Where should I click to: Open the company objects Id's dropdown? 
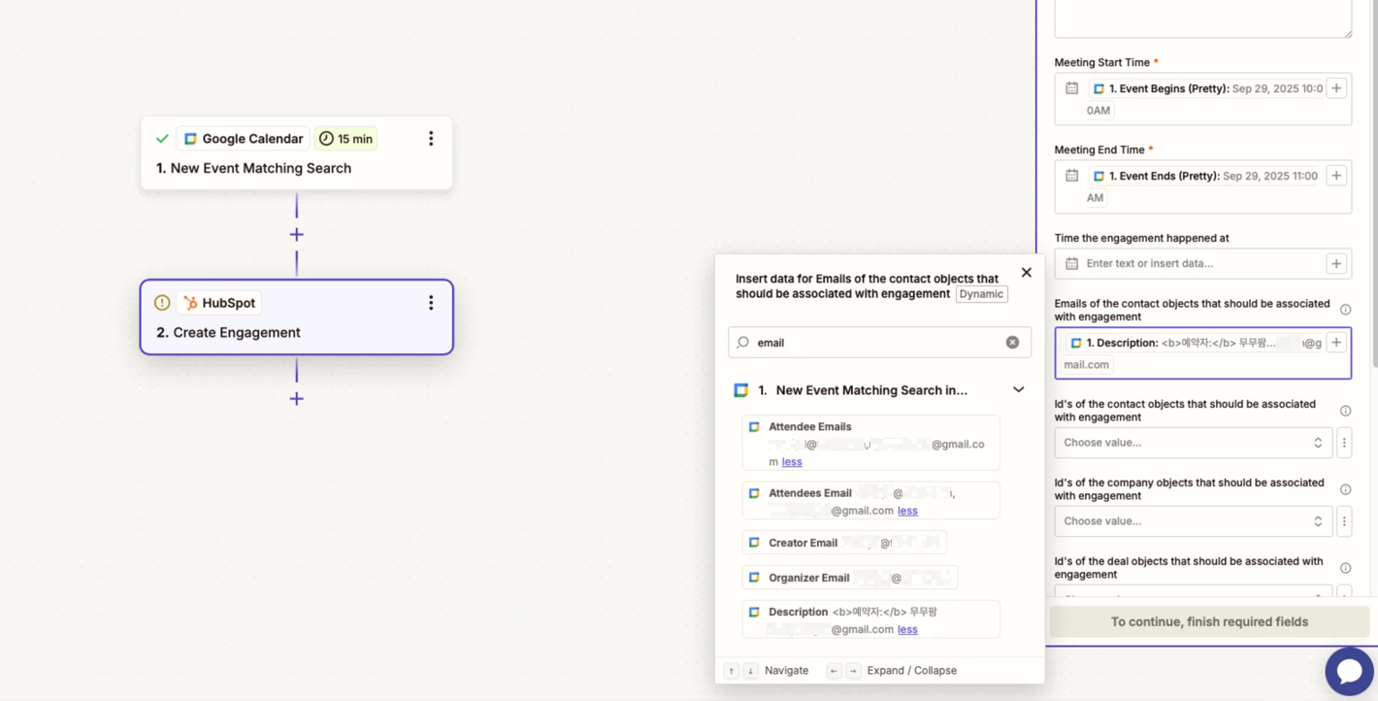pos(1193,521)
